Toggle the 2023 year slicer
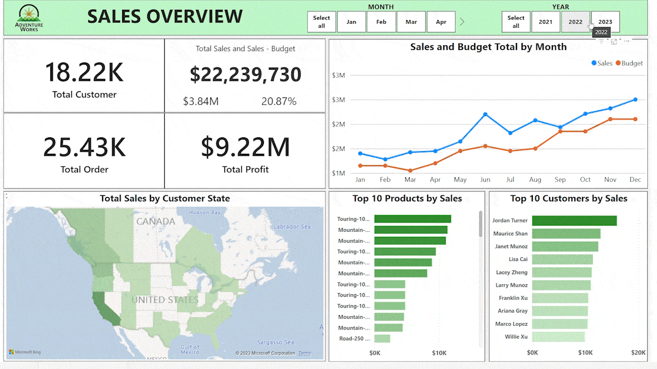Screen dimensions: 657x369 605,22
